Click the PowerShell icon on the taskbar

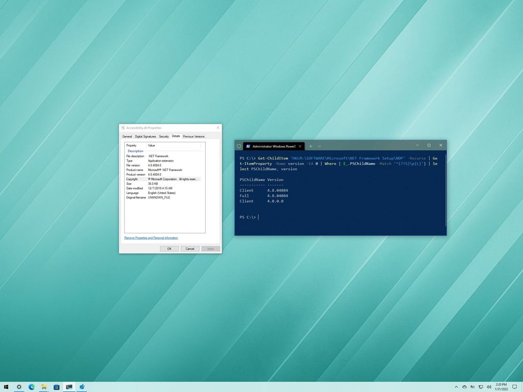[69, 387]
